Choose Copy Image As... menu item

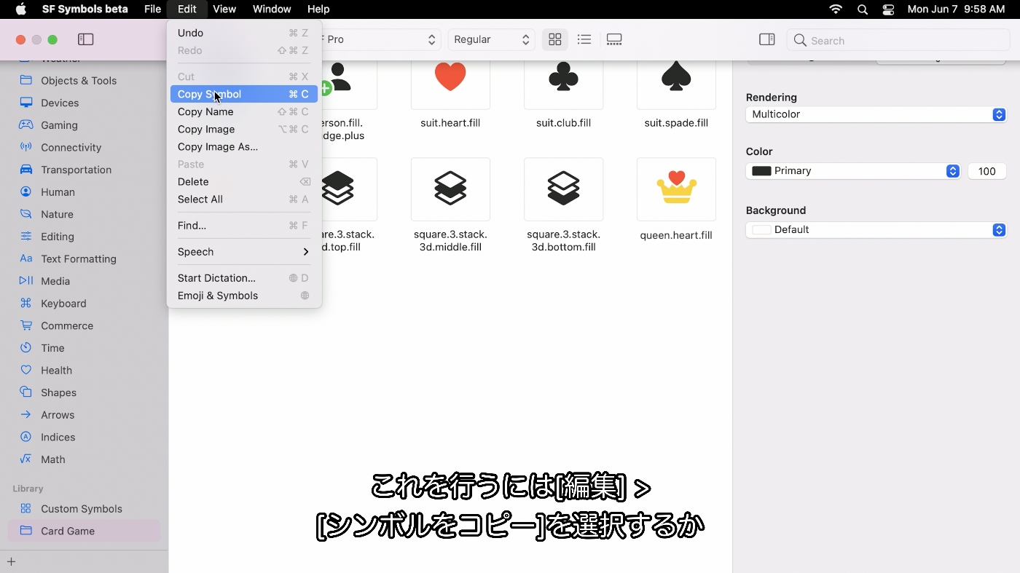click(x=244, y=146)
